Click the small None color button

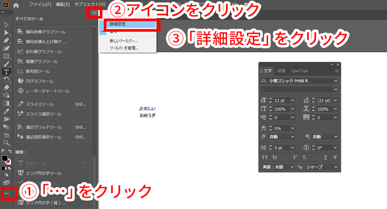[x=9, y=168]
